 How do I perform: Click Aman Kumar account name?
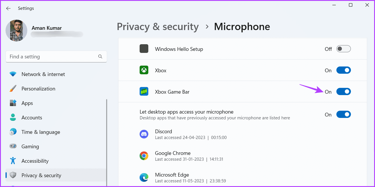[46, 28]
